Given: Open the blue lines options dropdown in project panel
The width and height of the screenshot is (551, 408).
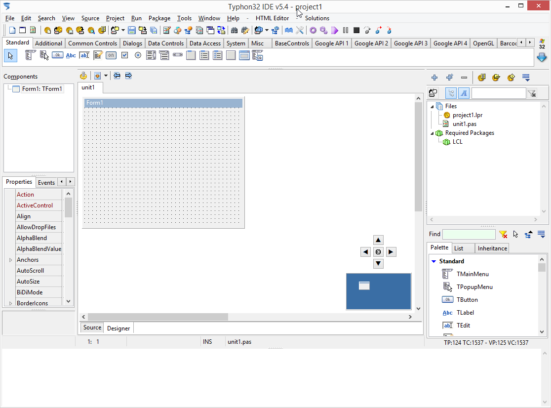Looking at the screenshot, I should (526, 78).
